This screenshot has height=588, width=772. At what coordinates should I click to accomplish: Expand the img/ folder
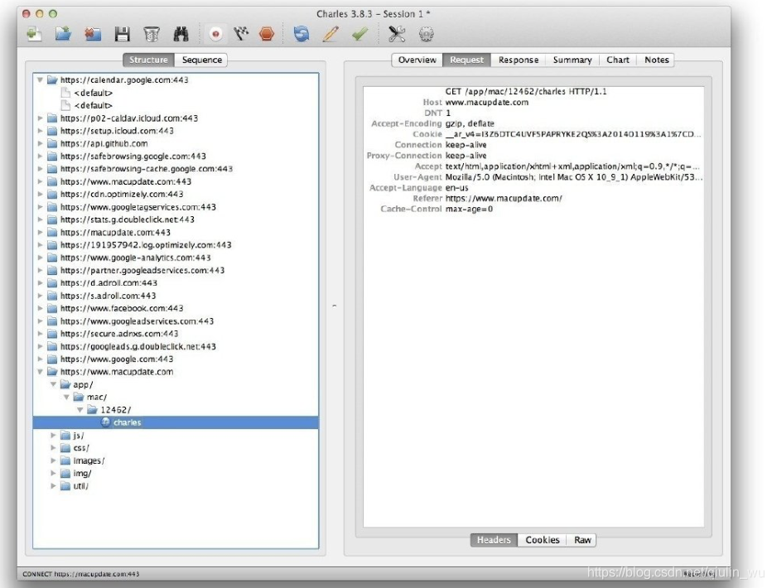[x=53, y=474]
